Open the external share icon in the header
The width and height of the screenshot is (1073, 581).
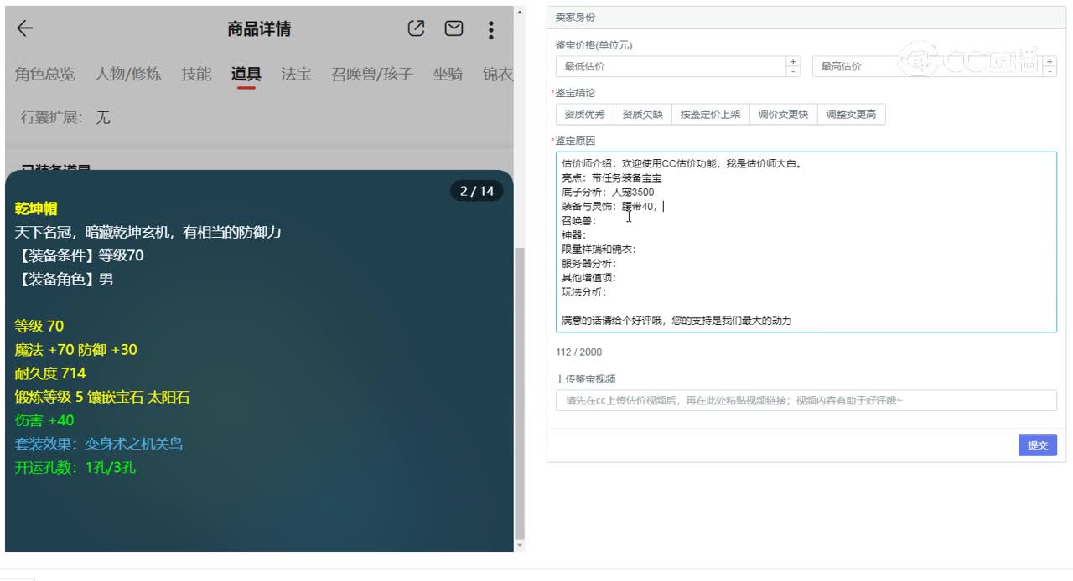point(416,28)
